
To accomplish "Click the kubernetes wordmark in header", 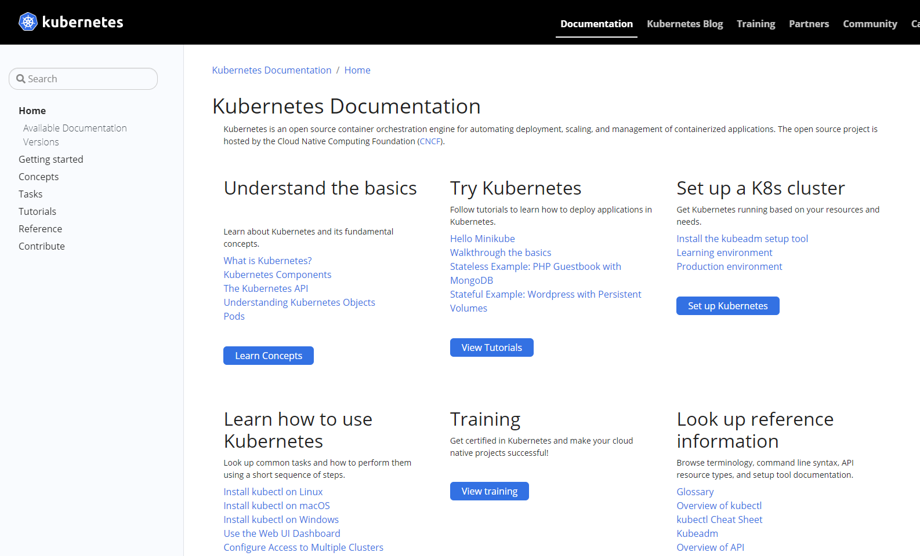I will click(83, 22).
